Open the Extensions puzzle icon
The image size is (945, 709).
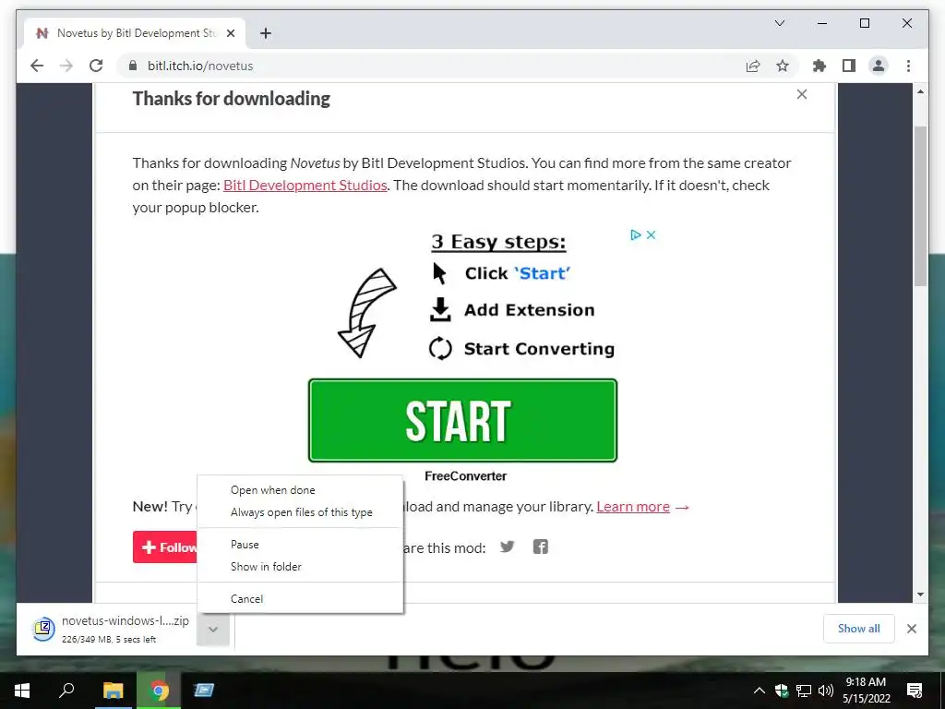[x=819, y=66]
